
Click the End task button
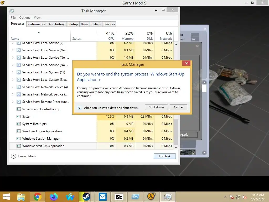tap(165, 156)
